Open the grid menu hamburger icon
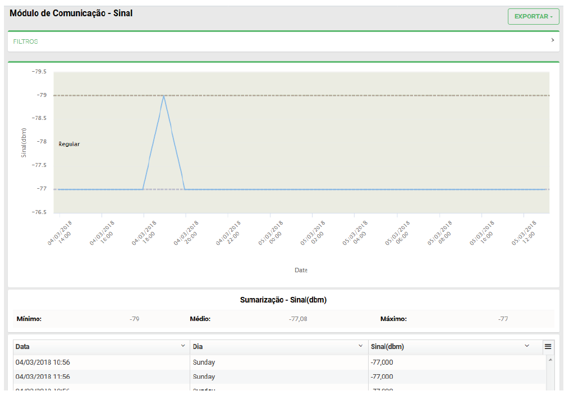The height and width of the screenshot is (400, 569). pos(548,347)
